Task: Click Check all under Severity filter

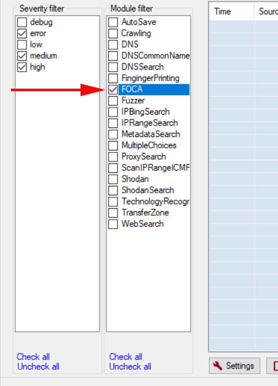Action: click(33, 357)
